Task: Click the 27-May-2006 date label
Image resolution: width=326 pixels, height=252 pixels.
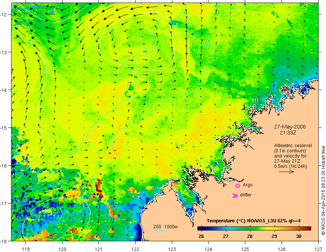Action: [x=290, y=127]
